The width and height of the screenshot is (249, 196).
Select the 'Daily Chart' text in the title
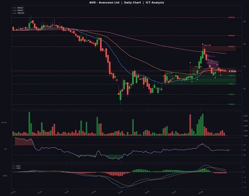point(133,3)
